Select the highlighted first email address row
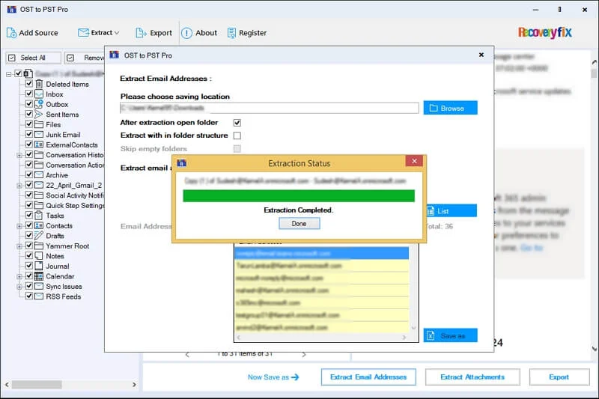The width and height of the screenshot is (599, 399). 321,254
